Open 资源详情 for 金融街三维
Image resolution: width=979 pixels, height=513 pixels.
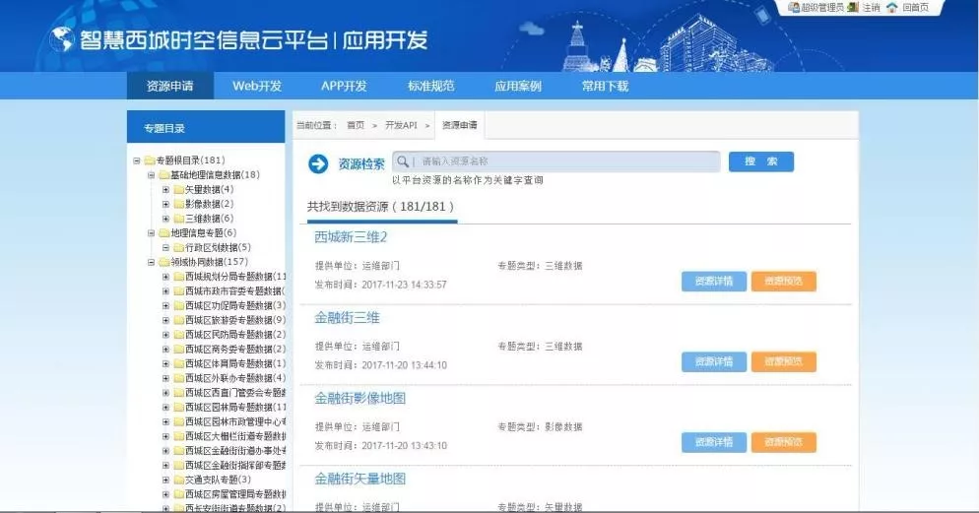[714, 362]
